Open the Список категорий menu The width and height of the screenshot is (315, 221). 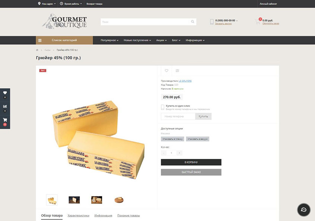point(64,40)
